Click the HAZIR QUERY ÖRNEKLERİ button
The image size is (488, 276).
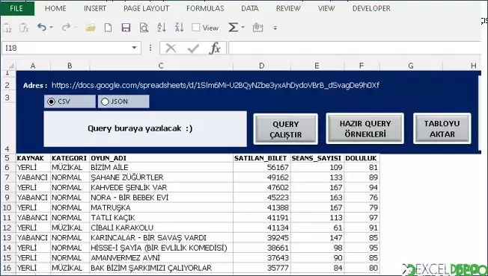point(365,128)
